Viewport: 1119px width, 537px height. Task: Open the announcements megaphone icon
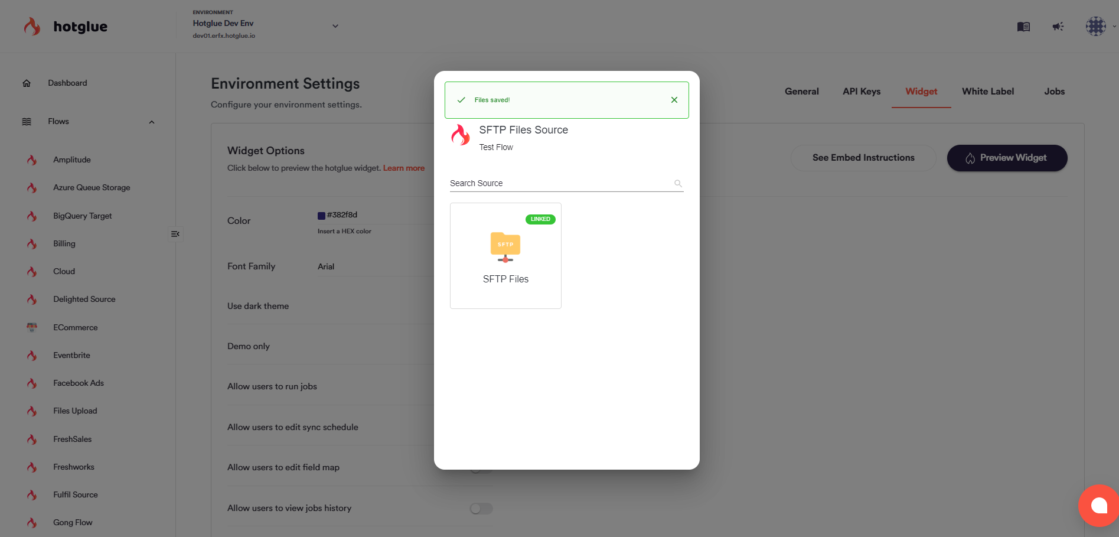pyautogui.click(x=1058, y=27)
